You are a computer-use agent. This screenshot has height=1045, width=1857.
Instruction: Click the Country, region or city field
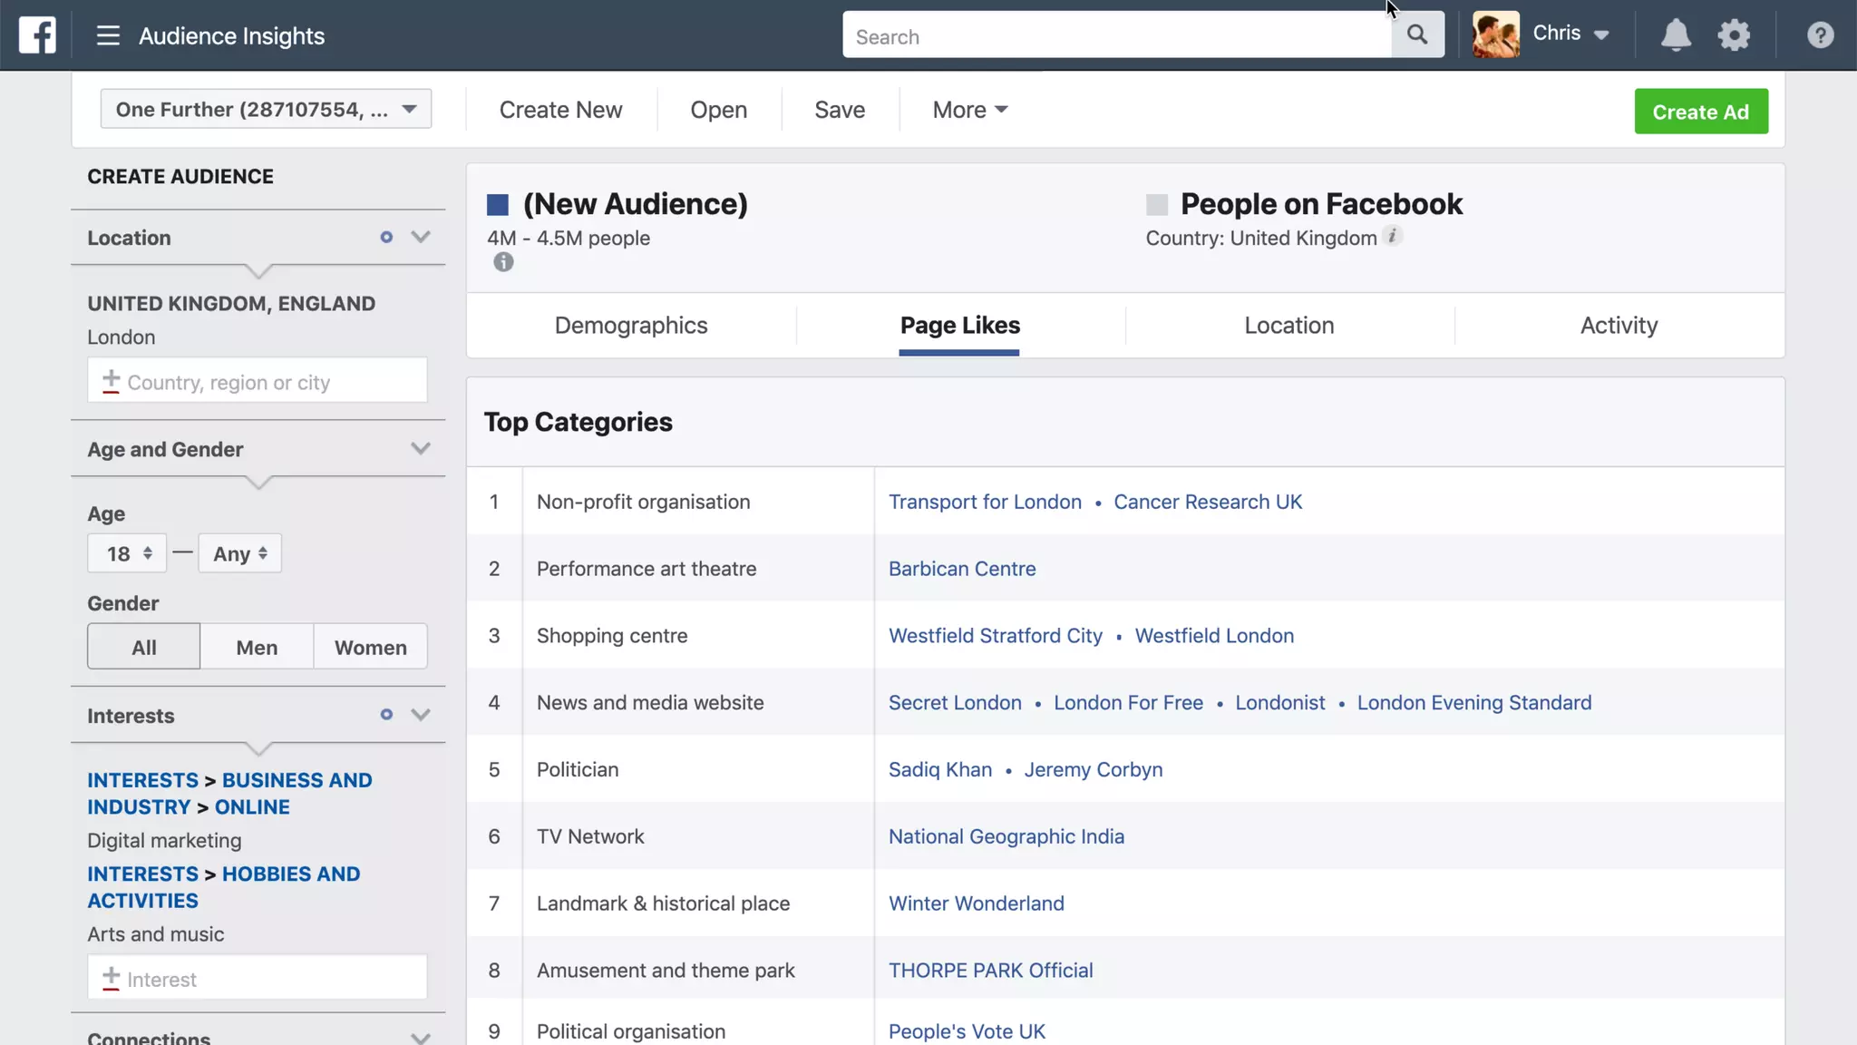pyautogui.click(x=258, y=382)
